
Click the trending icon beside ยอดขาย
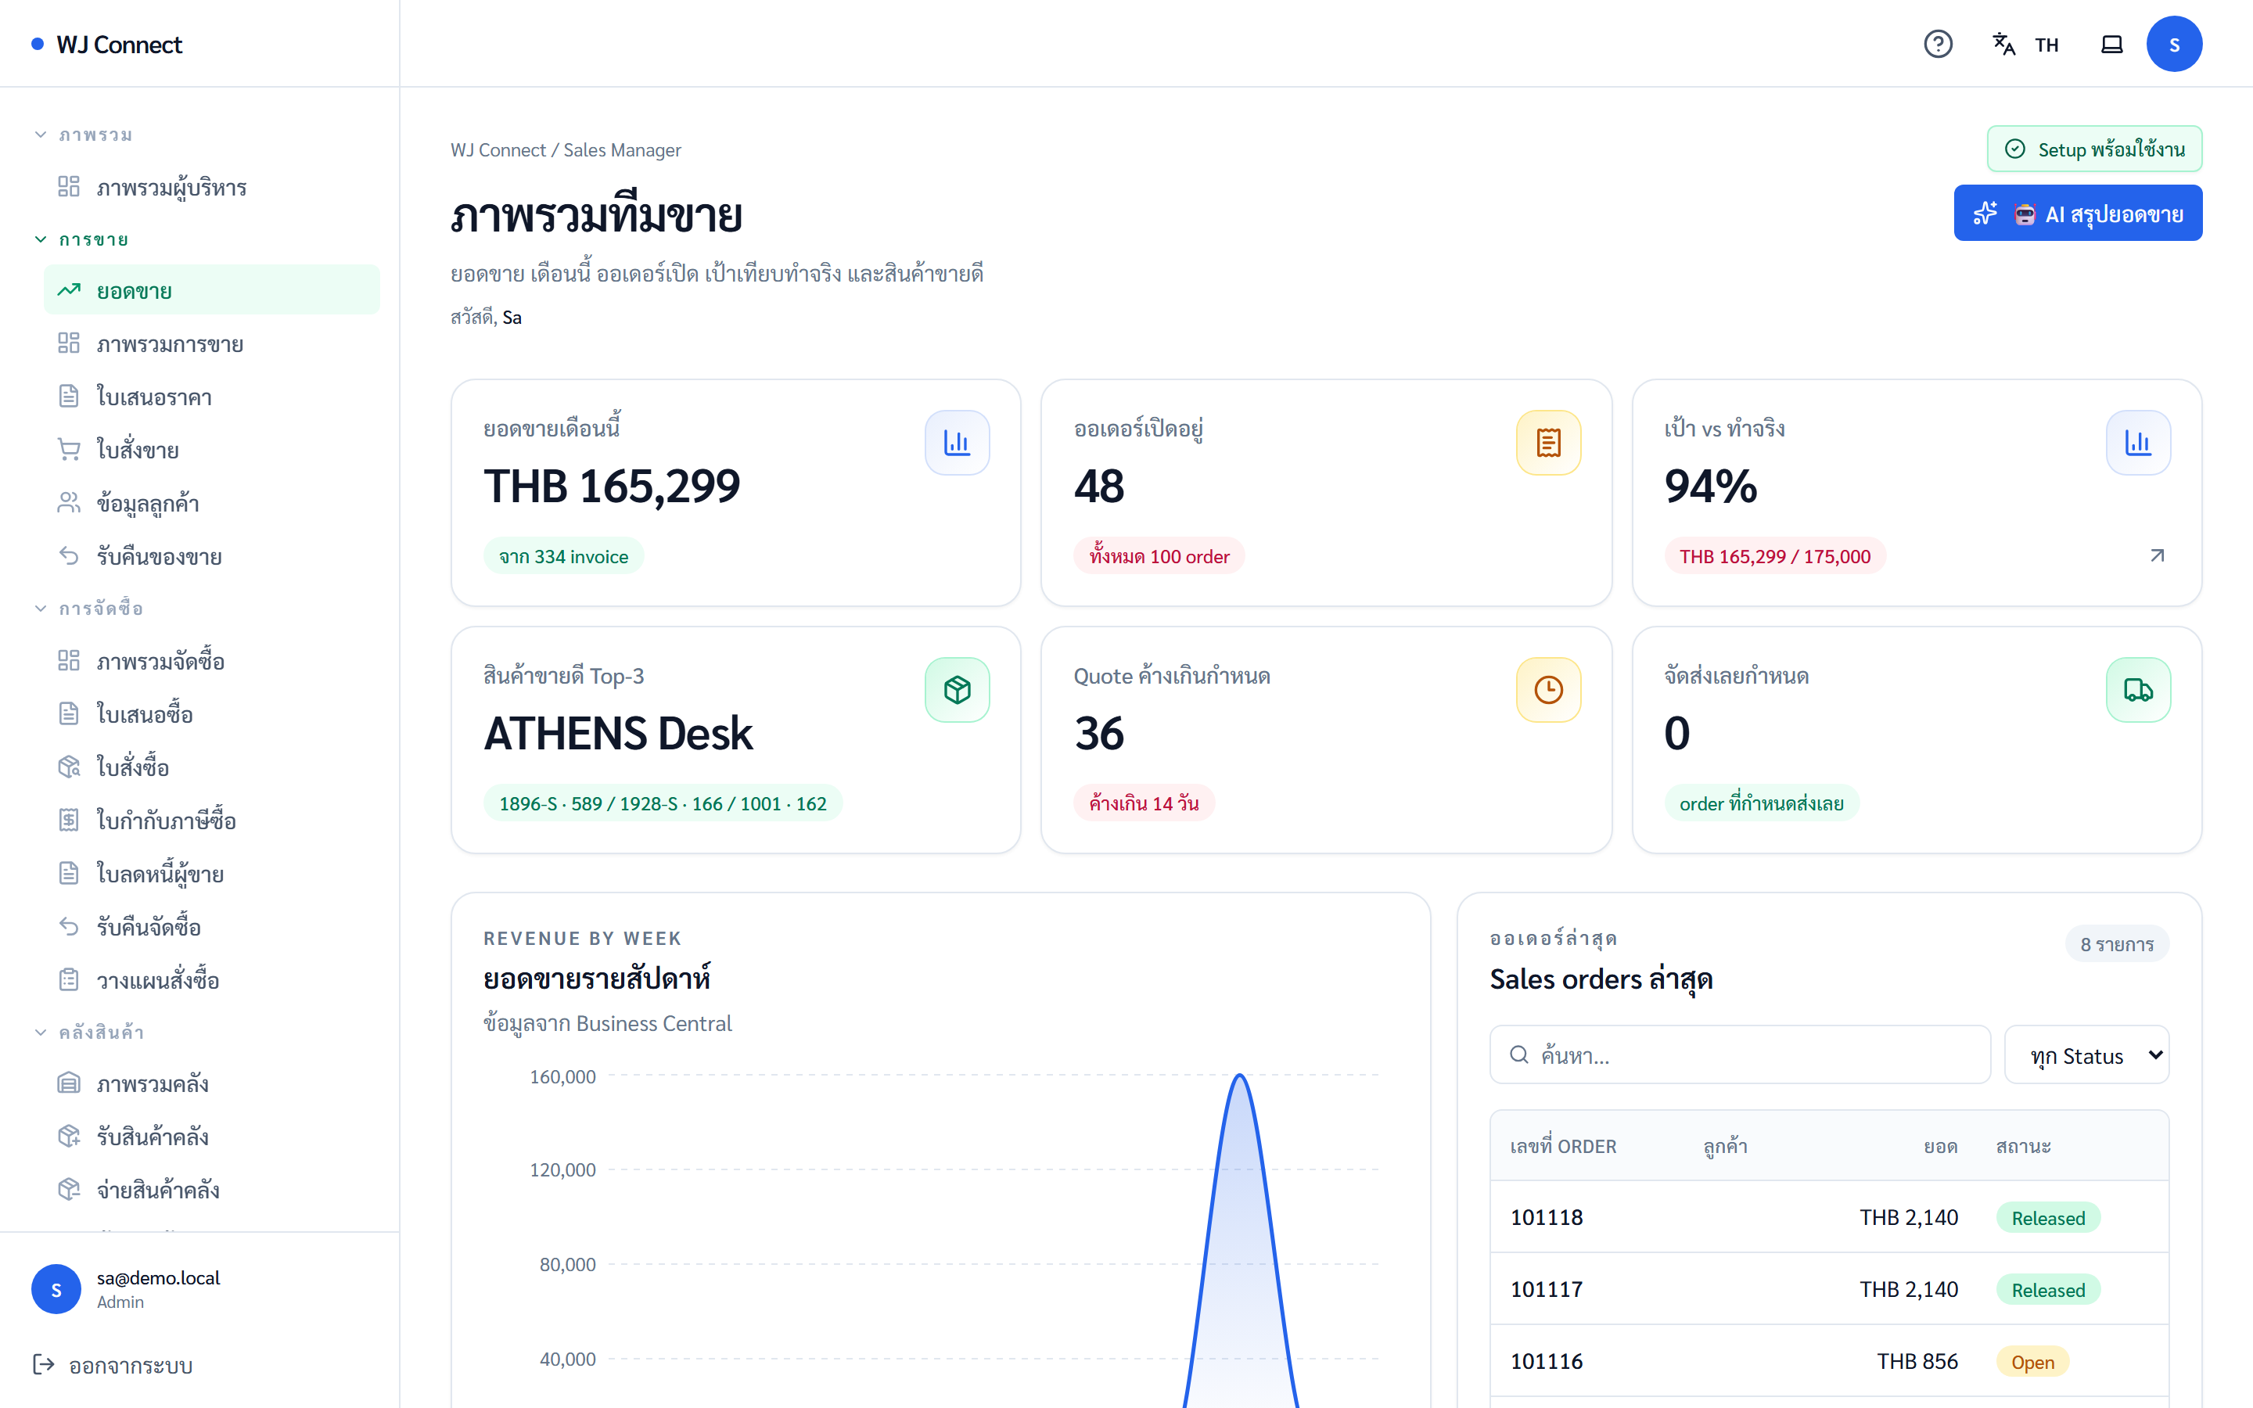(x=69, y=290)
